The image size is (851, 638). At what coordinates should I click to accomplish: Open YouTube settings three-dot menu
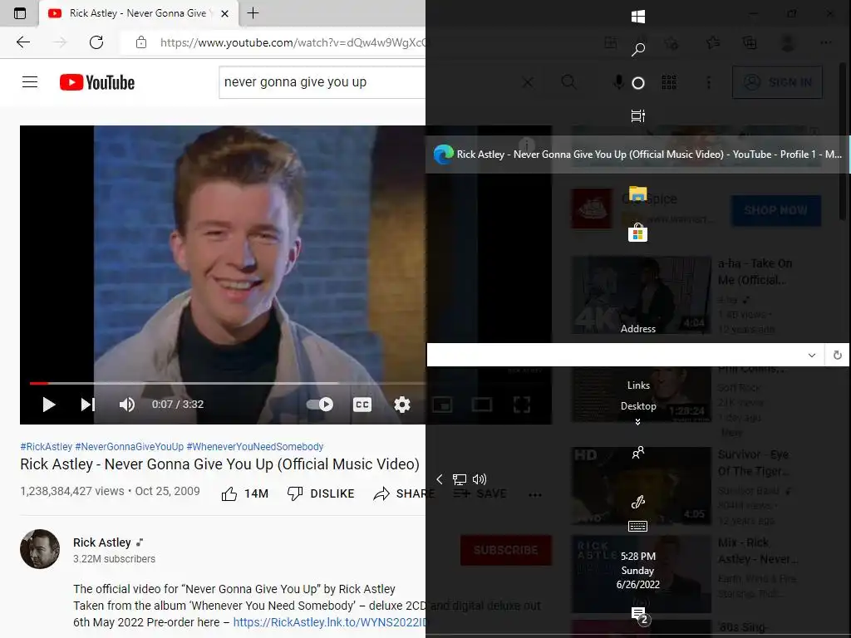709,82
